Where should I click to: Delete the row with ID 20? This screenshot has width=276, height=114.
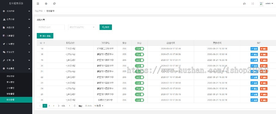point(264,66)
